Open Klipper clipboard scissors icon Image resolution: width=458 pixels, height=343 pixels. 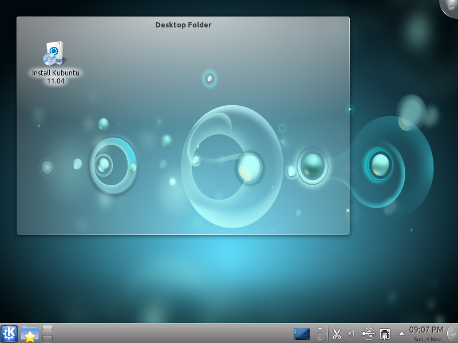click(x=337, y=334)
